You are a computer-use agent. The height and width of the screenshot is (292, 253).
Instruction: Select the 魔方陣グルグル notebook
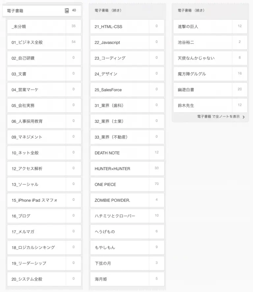click(202, 74)
